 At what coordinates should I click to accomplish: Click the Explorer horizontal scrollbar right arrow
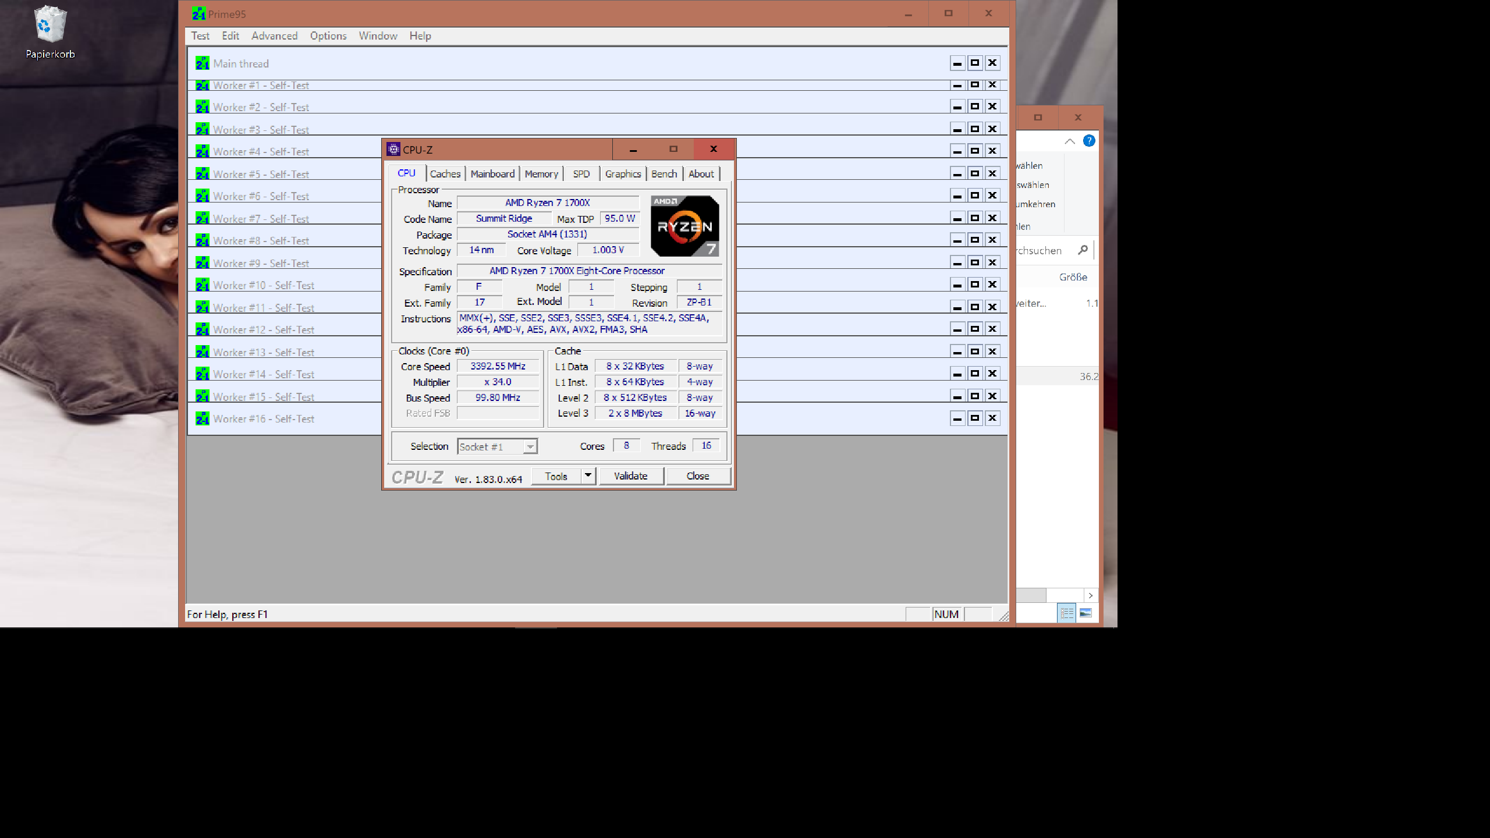[1091, 595]
